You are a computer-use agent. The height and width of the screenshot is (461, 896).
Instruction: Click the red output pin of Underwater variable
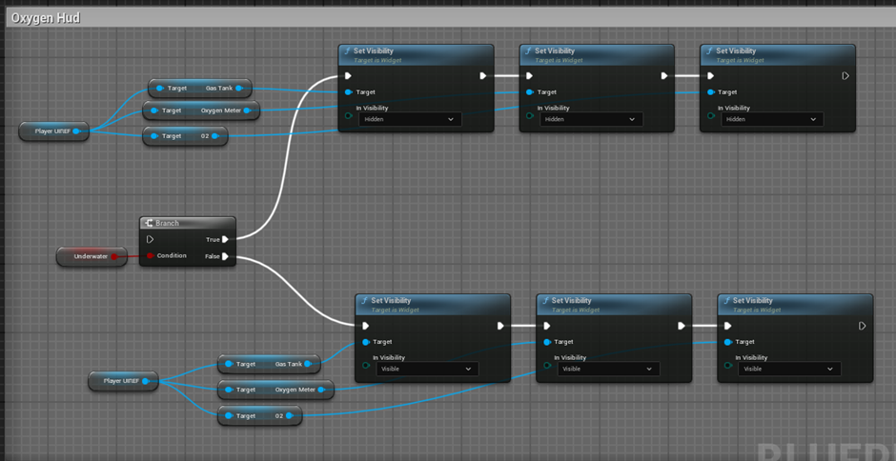(114, 256)
